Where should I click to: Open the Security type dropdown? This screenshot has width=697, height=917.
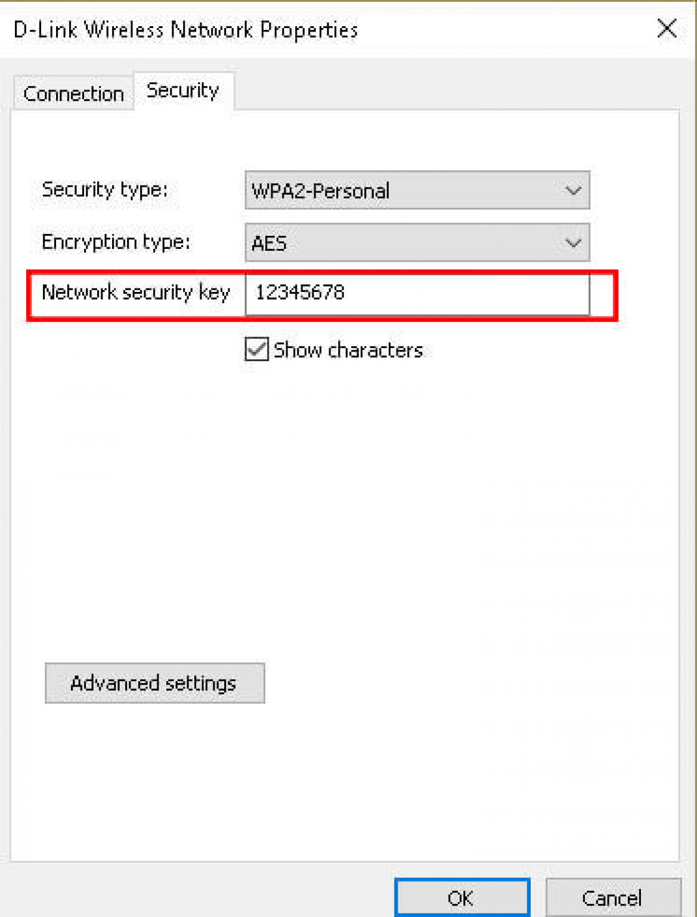click(x=417, y=190)
